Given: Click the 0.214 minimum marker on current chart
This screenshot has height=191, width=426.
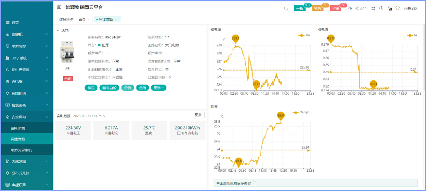Looking at the screenshot, I should coord(373,85).
